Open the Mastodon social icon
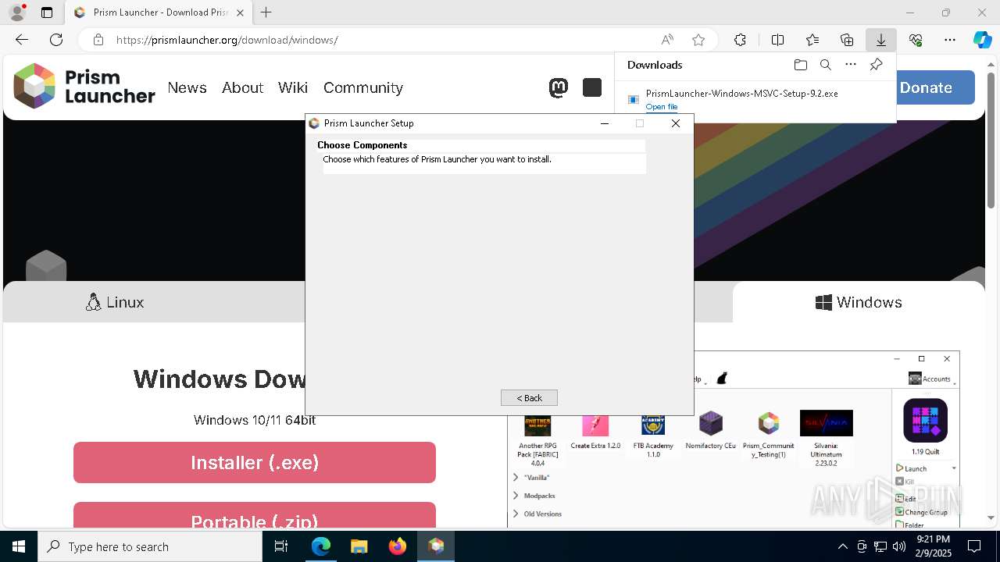The image size is (1000, 562). [x=558, y=87]
